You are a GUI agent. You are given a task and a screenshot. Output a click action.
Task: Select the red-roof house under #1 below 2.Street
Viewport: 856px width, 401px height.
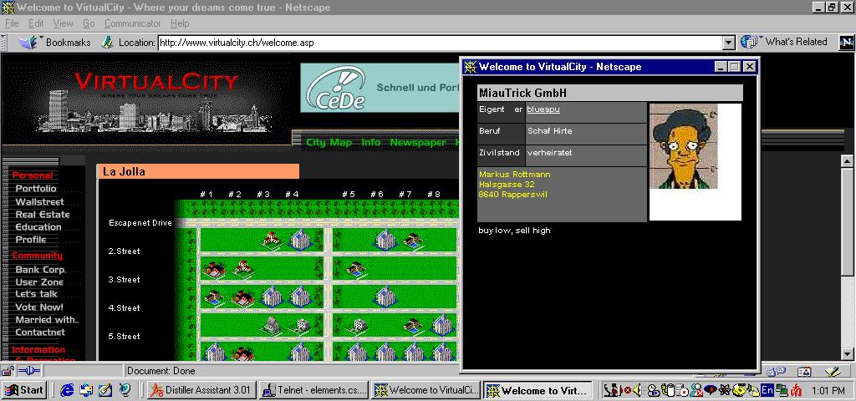click(x=214, y=268)
